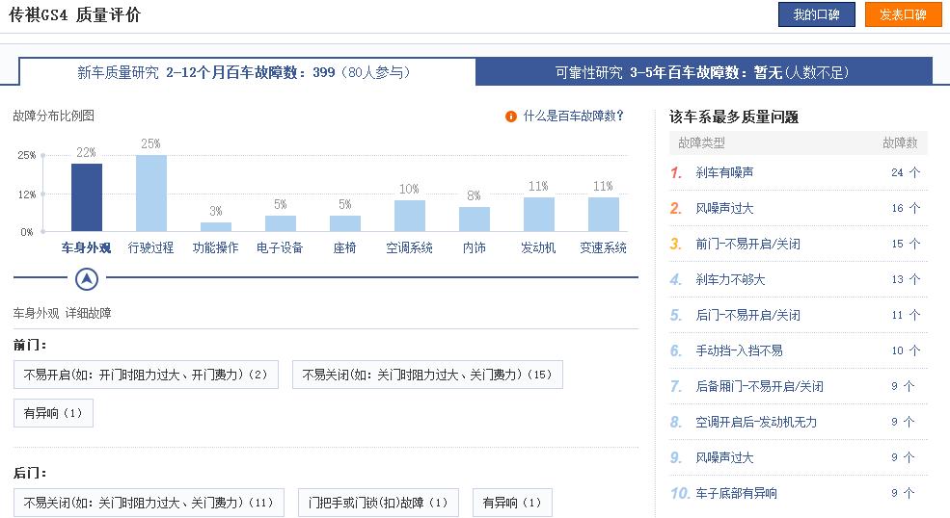Screen dimensions: 950x518
Task: Click the 变速系统 11% bar
Action: [x=604, y=214]
